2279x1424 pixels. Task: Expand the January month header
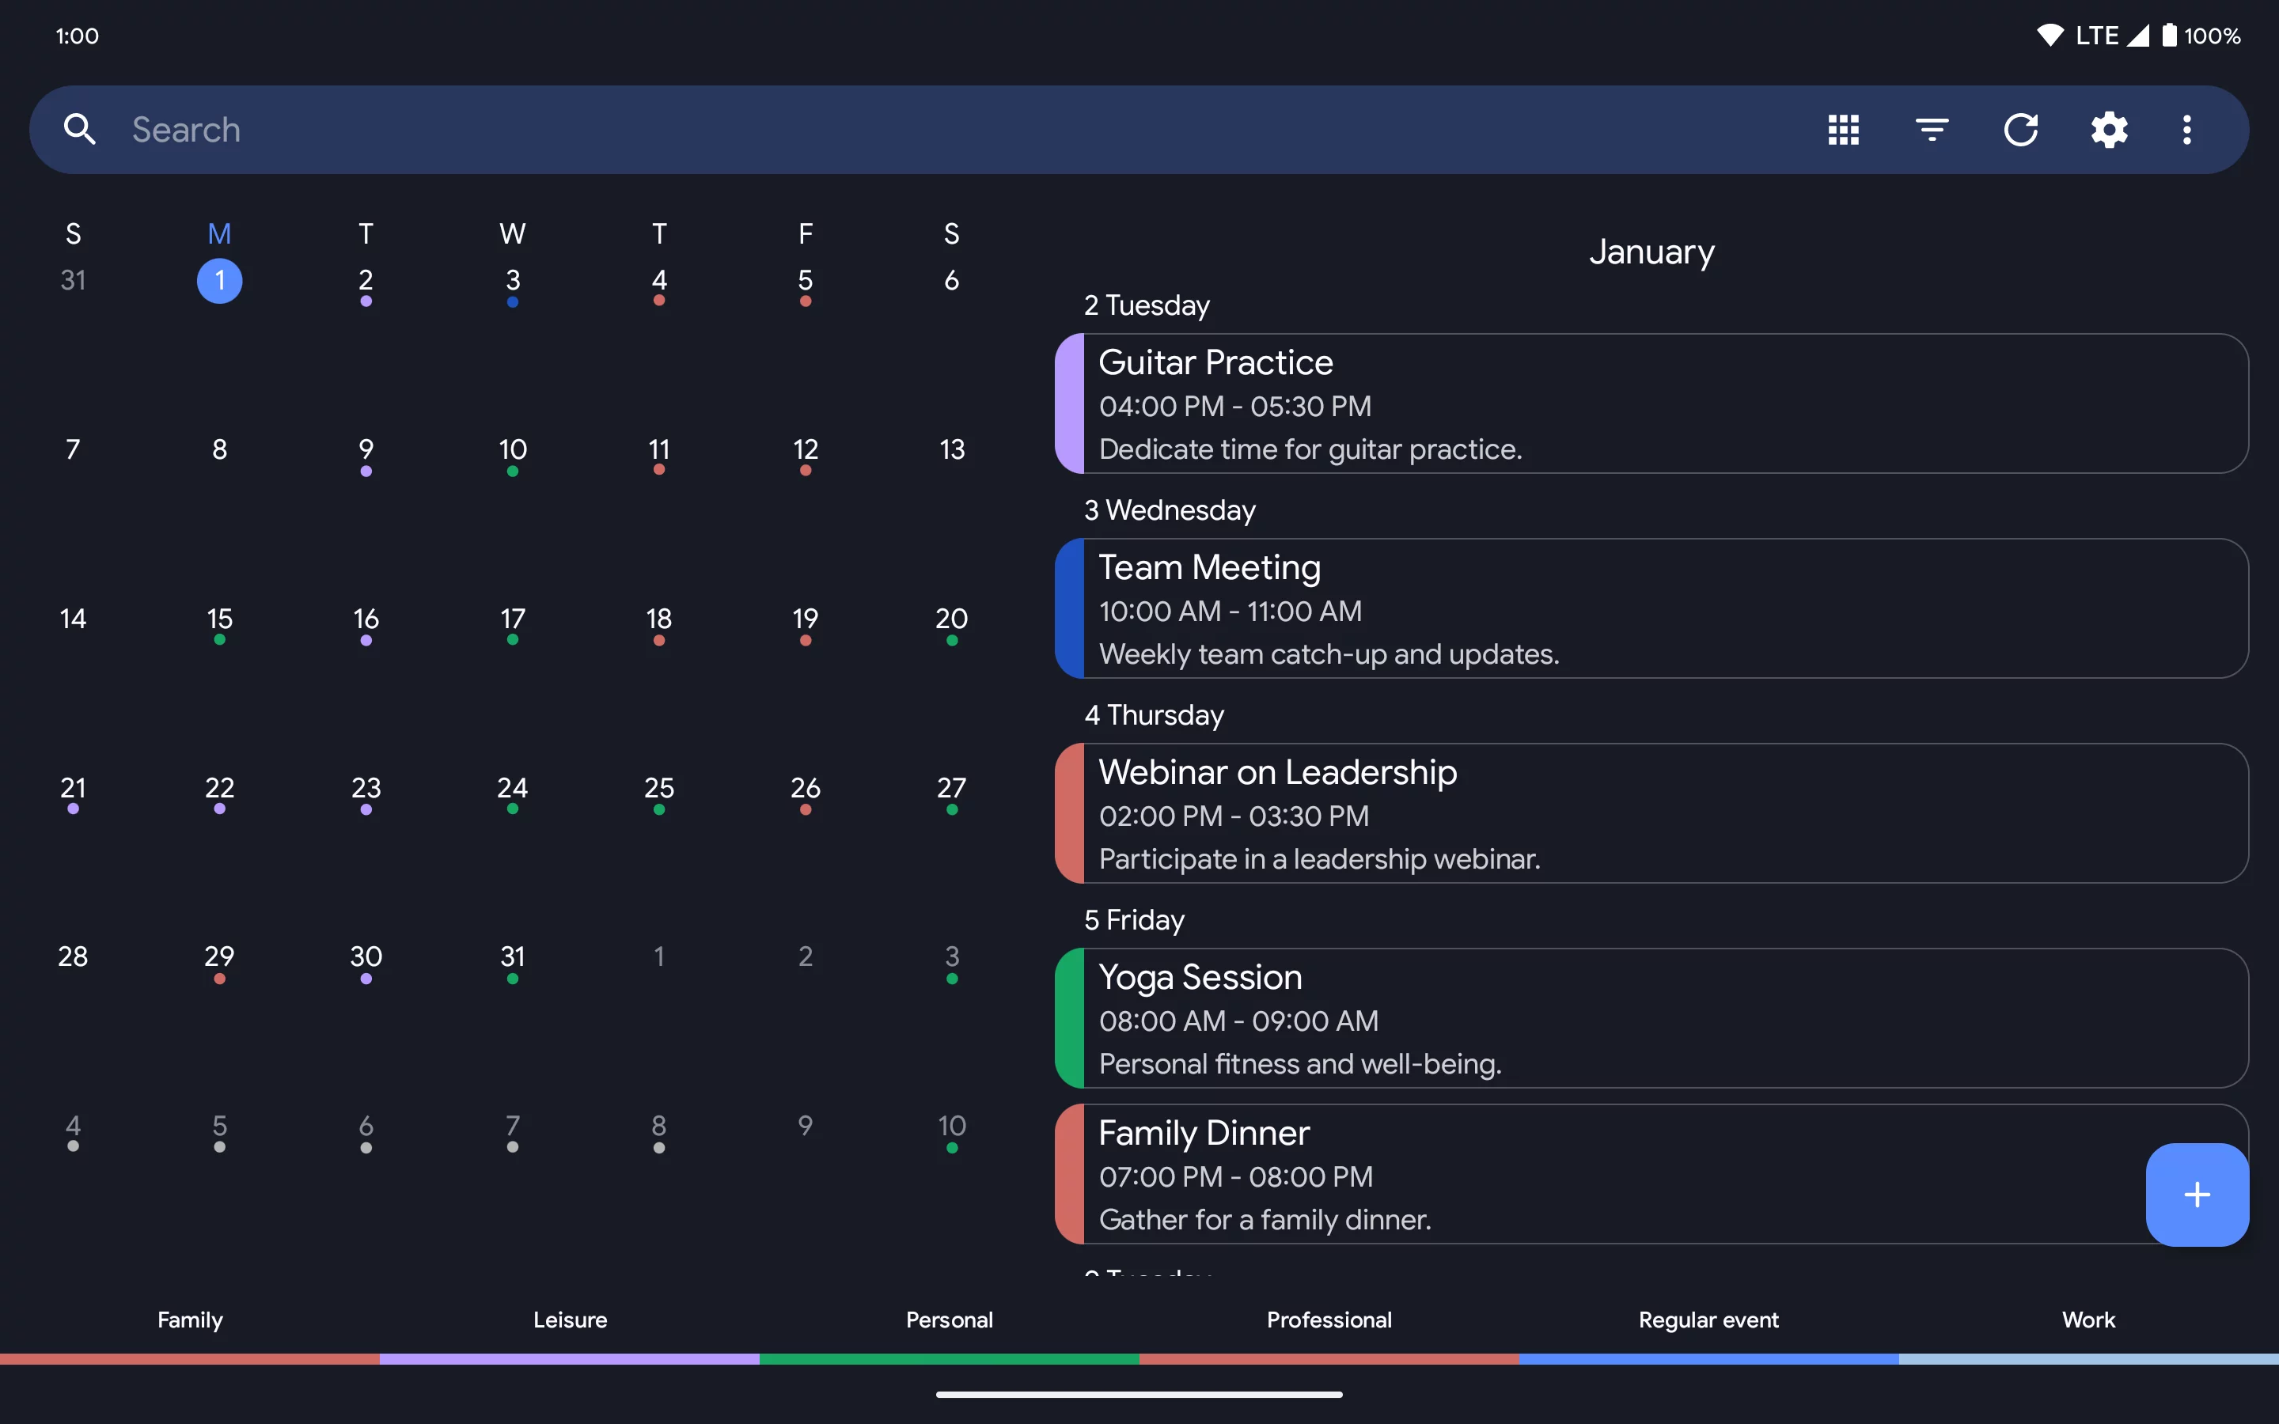pos(1651,252)
